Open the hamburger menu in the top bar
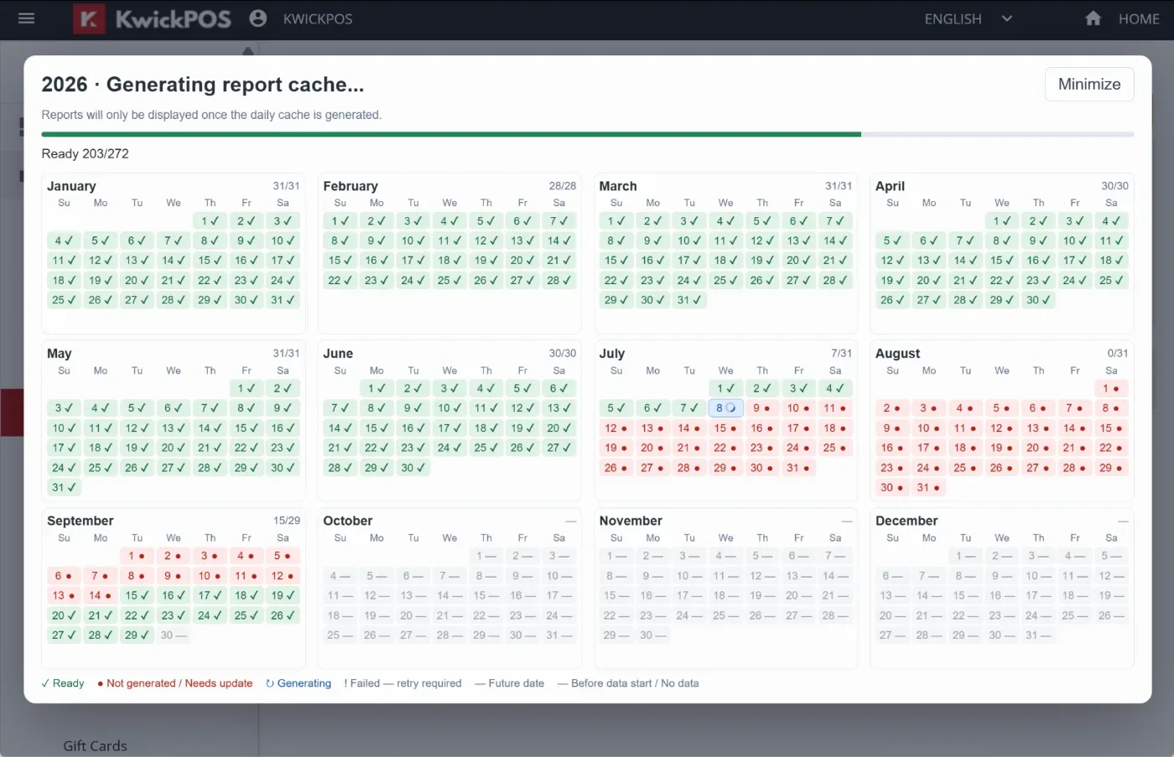Image resolution: width=1174 pixels, height=757 pixels. pos(26,18)
